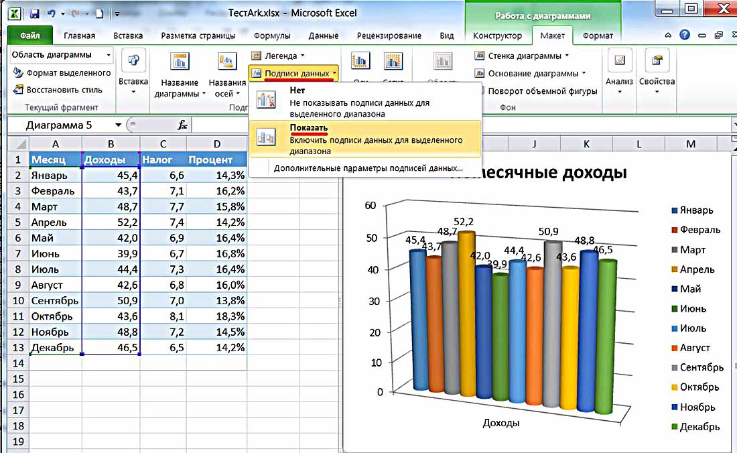
Task: Click the Undo arrow in quick access toolbar
Action: [51, 13]
